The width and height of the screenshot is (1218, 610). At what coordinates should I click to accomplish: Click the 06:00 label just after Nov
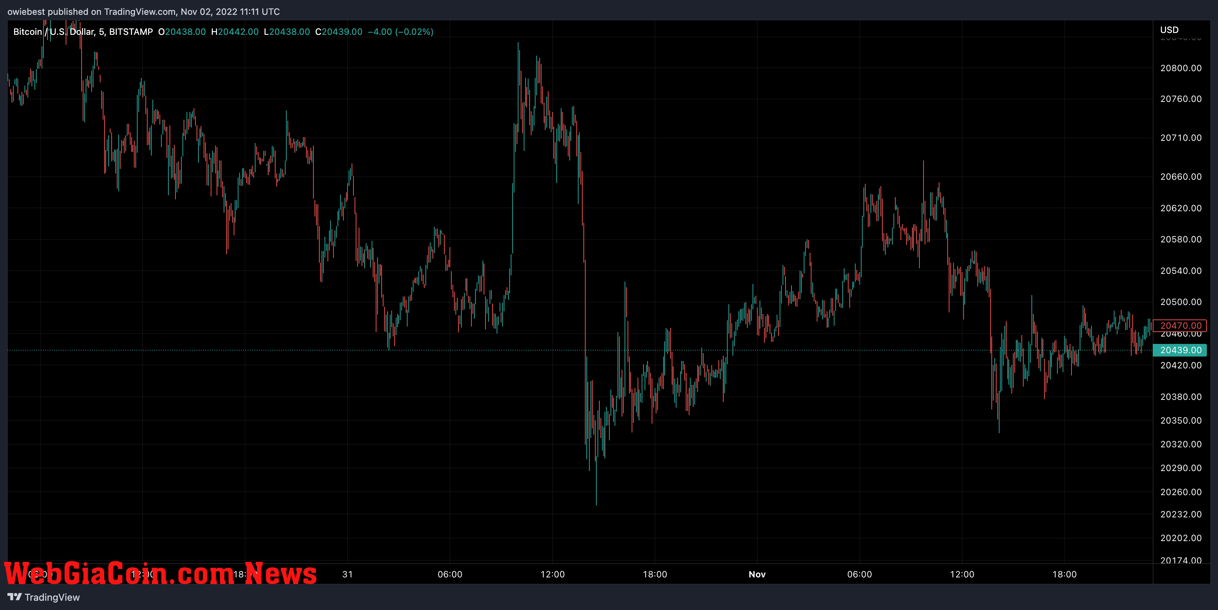tap(859, 574)
